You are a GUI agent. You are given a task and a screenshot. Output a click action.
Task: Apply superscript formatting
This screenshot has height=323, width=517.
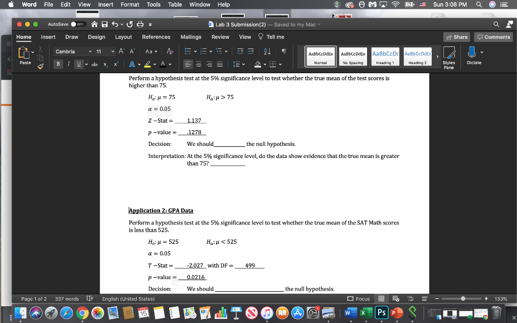[115, 64]
